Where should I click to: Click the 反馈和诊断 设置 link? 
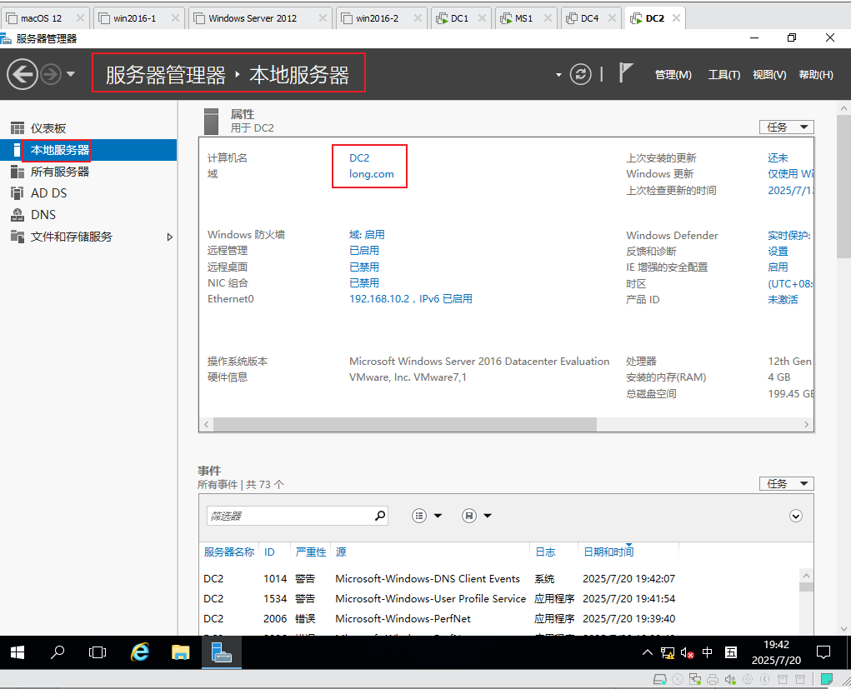pos(778,251)
